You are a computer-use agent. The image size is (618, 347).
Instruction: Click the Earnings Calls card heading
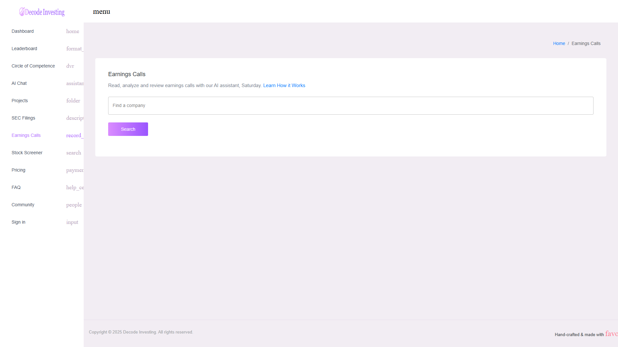pos(127,74)
